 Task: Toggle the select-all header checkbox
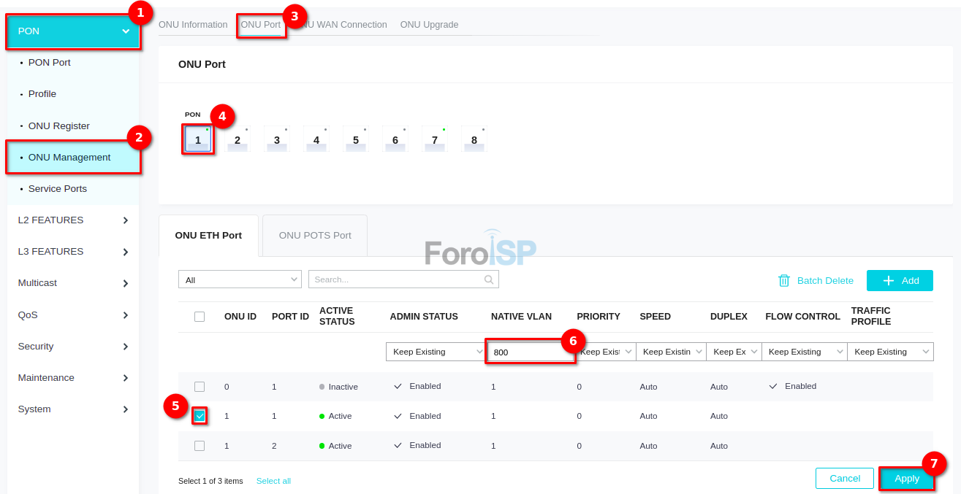point(200,317)
